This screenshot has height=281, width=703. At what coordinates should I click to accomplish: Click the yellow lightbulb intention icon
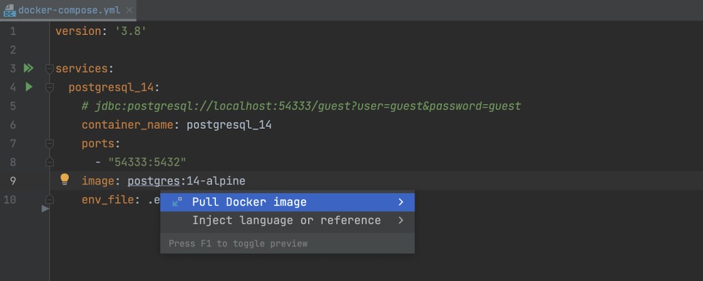coord(64,180)
